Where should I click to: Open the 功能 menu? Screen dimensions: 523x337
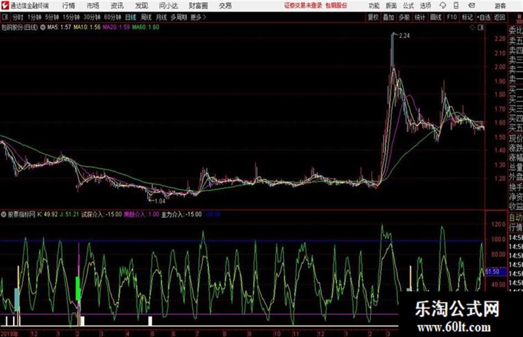374,6
